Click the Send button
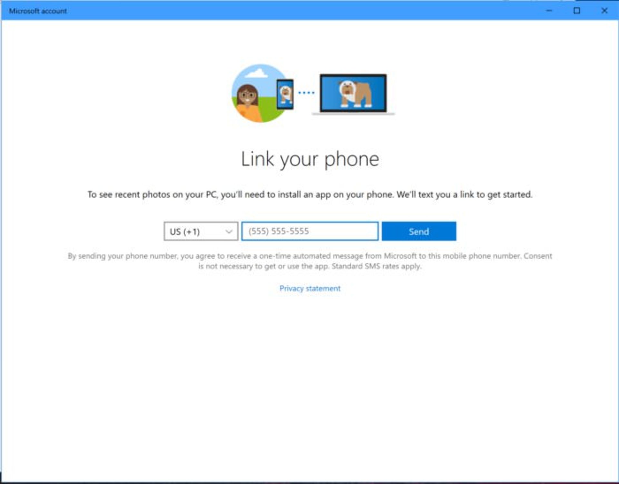This screenshot has height=484, width=619. (x=419, y=231)
